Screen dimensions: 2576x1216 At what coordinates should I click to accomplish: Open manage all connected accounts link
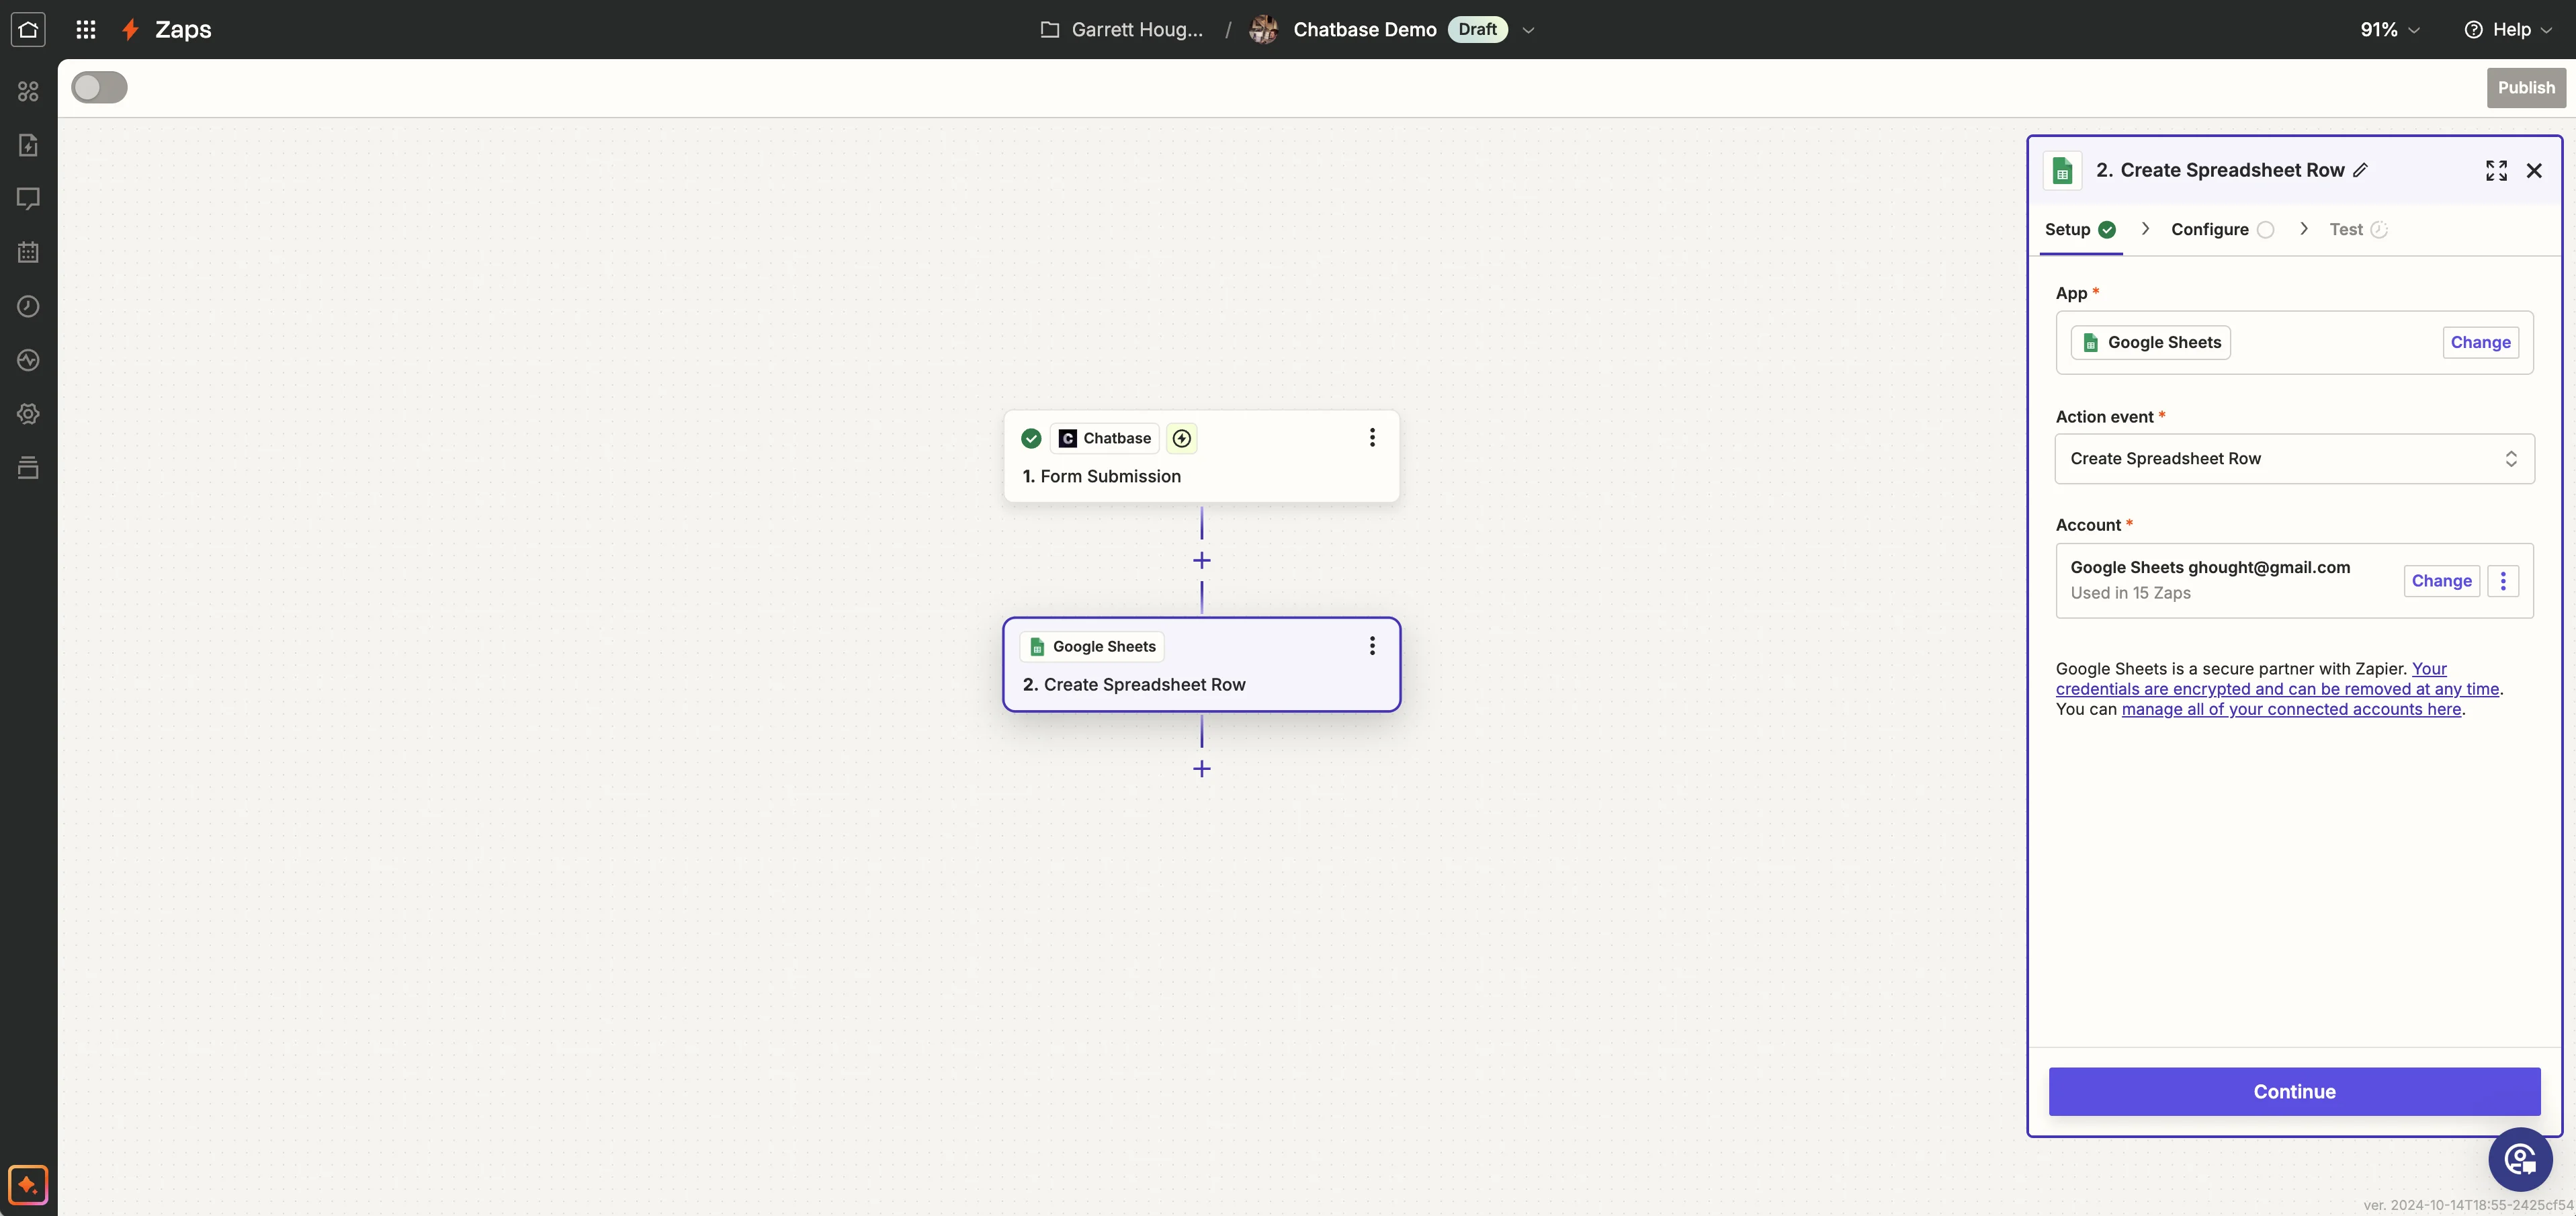click(2291, 709)
